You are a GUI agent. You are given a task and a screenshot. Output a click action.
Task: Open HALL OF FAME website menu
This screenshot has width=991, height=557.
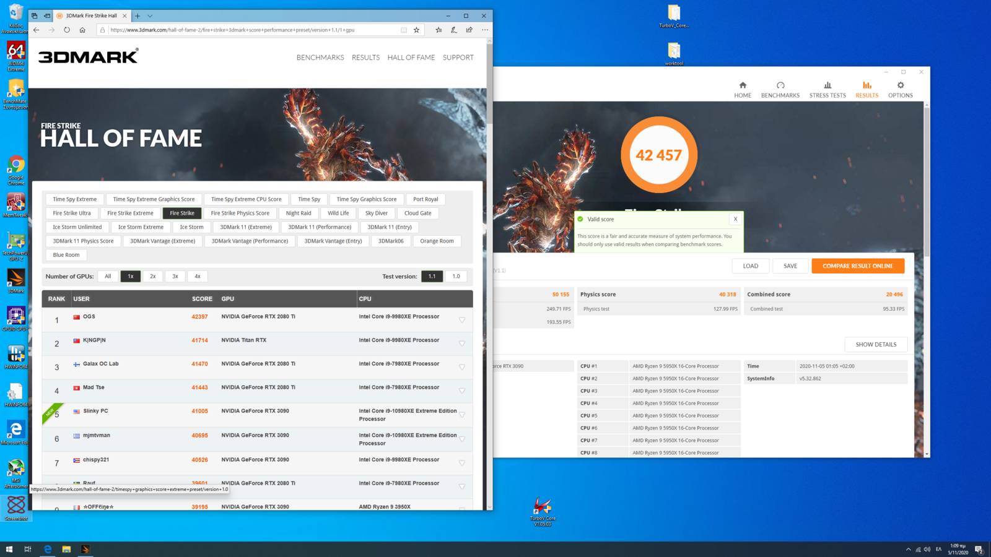(411, 58)
